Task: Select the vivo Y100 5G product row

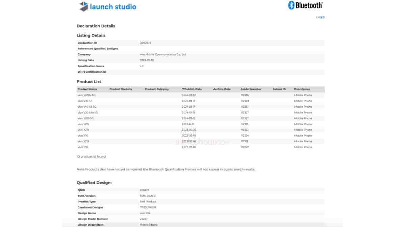Action: (x=86, y=118)
